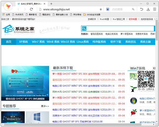
Task: Click hot keyword 电脑公司系统
Action: pyautogui.click(x=112, y=34)
